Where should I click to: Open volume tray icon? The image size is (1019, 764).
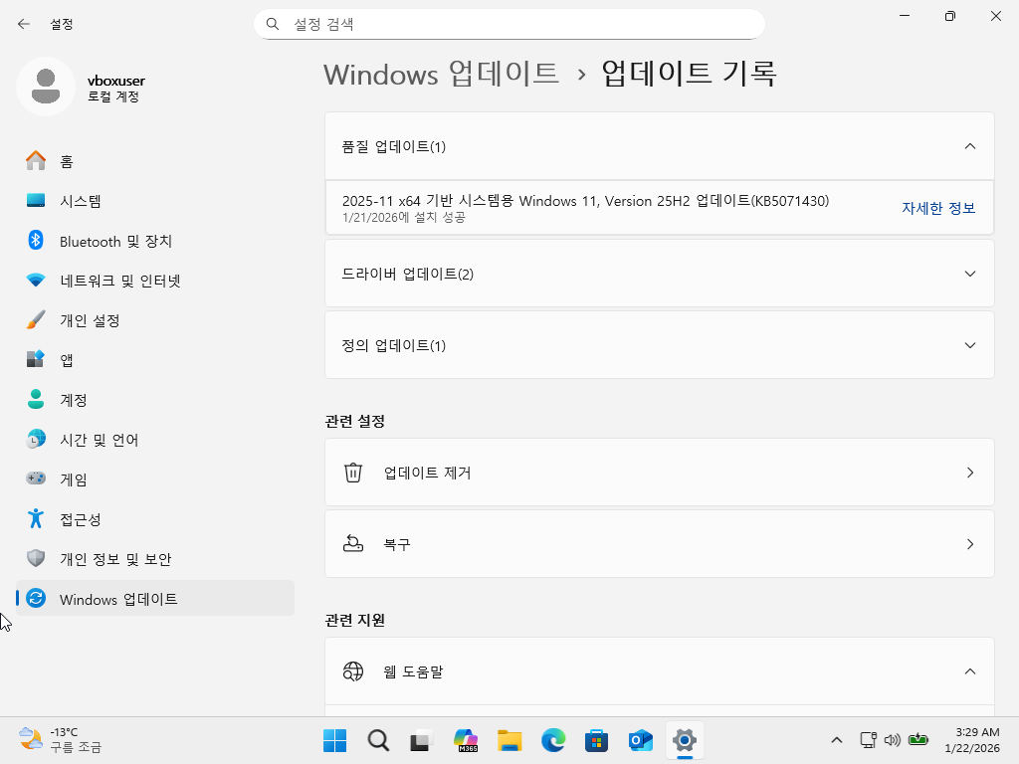pos(893,740)
